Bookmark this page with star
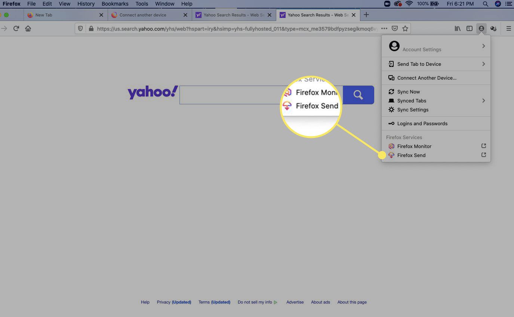The height and width of the screenshot is (317, 514). coord(405,28)
